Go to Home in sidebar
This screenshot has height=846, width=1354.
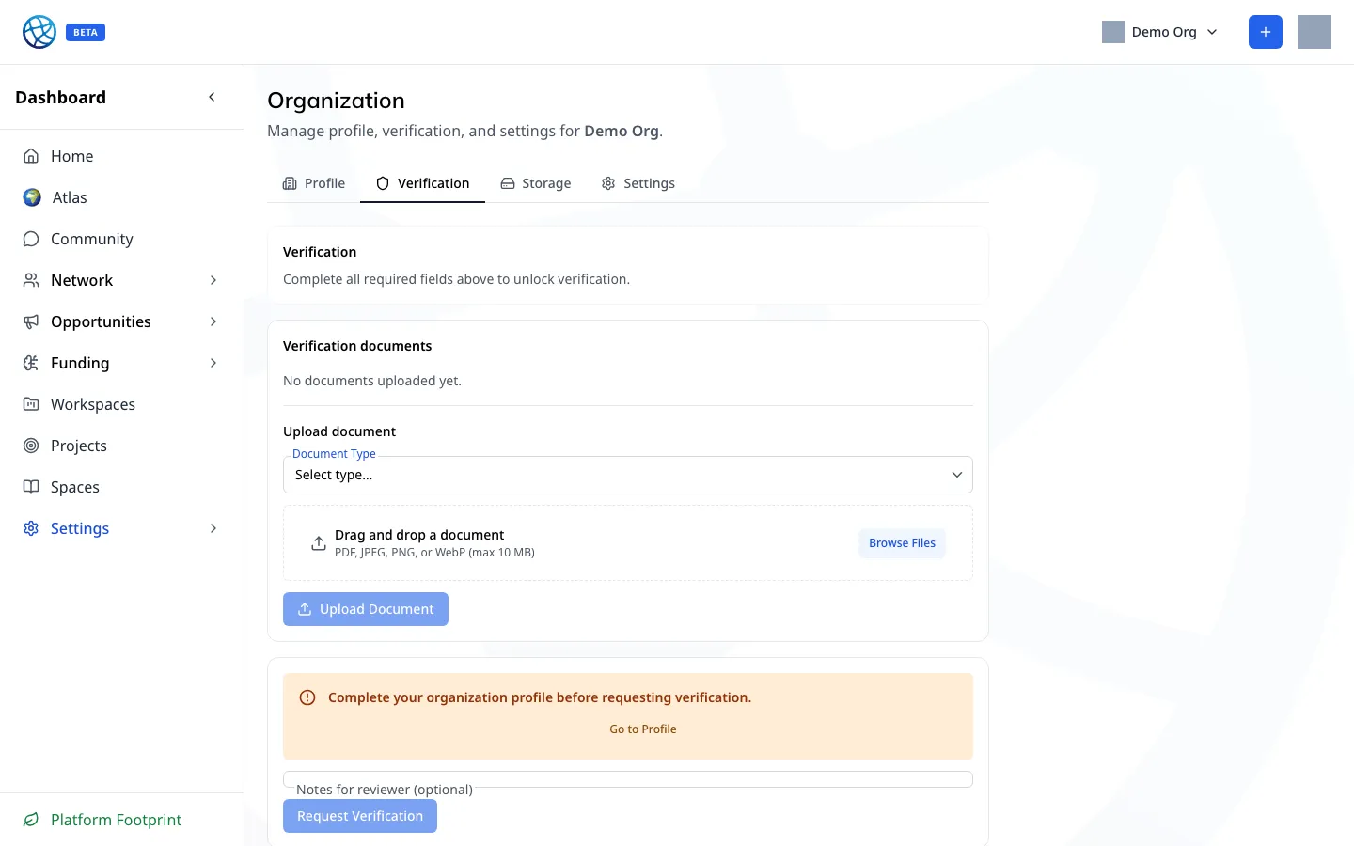point(122,156)
